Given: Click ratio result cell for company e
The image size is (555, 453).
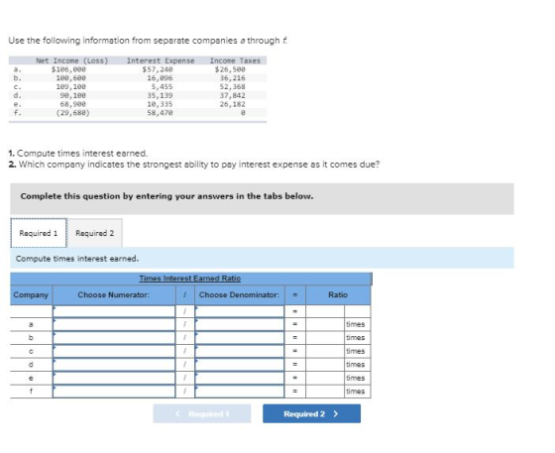Looking at the screenshot, I should pos(325,378).
